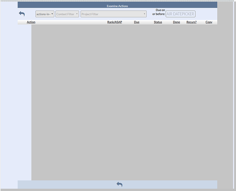236x191 pixels.
Task: Open the actions-in dropdown
Action: pyautogui.click(x=45, y=14)
